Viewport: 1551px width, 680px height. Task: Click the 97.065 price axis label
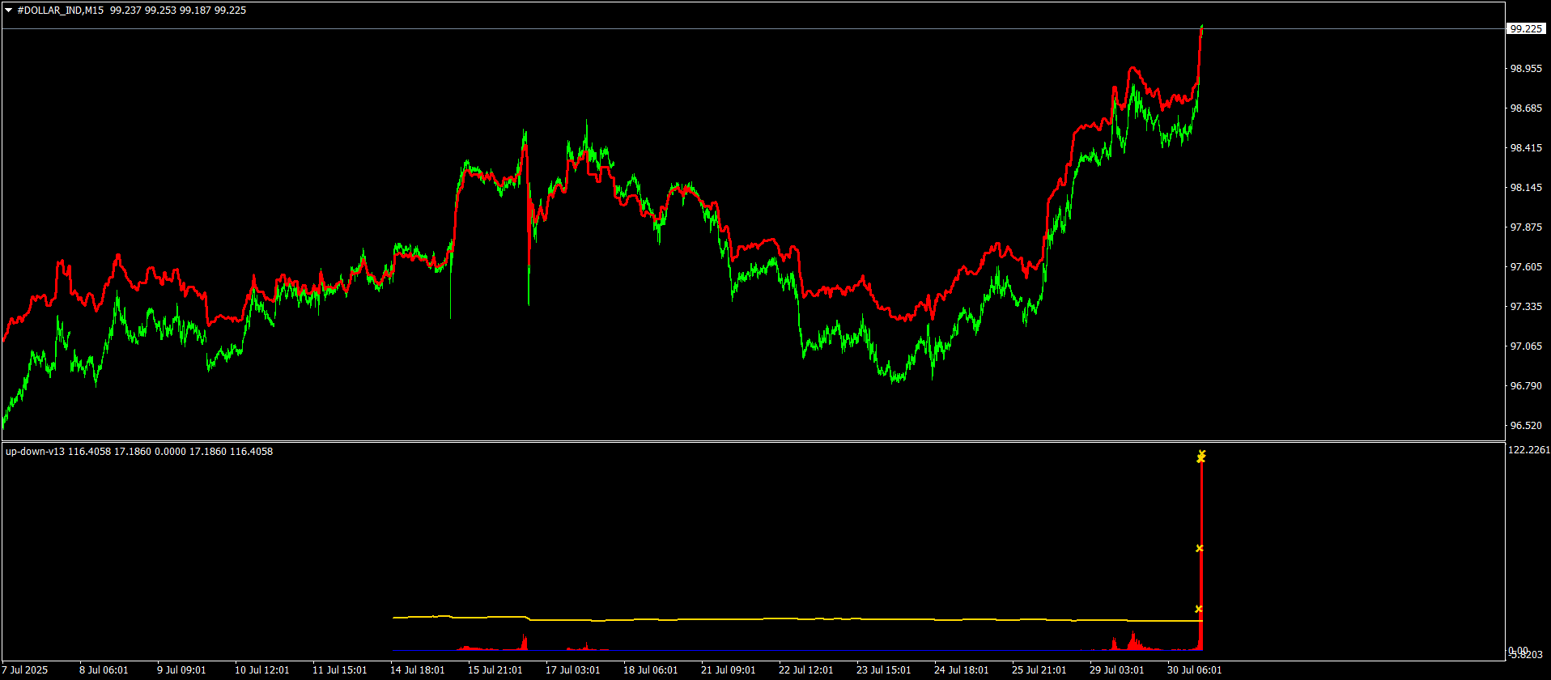tap(1526, 346)
